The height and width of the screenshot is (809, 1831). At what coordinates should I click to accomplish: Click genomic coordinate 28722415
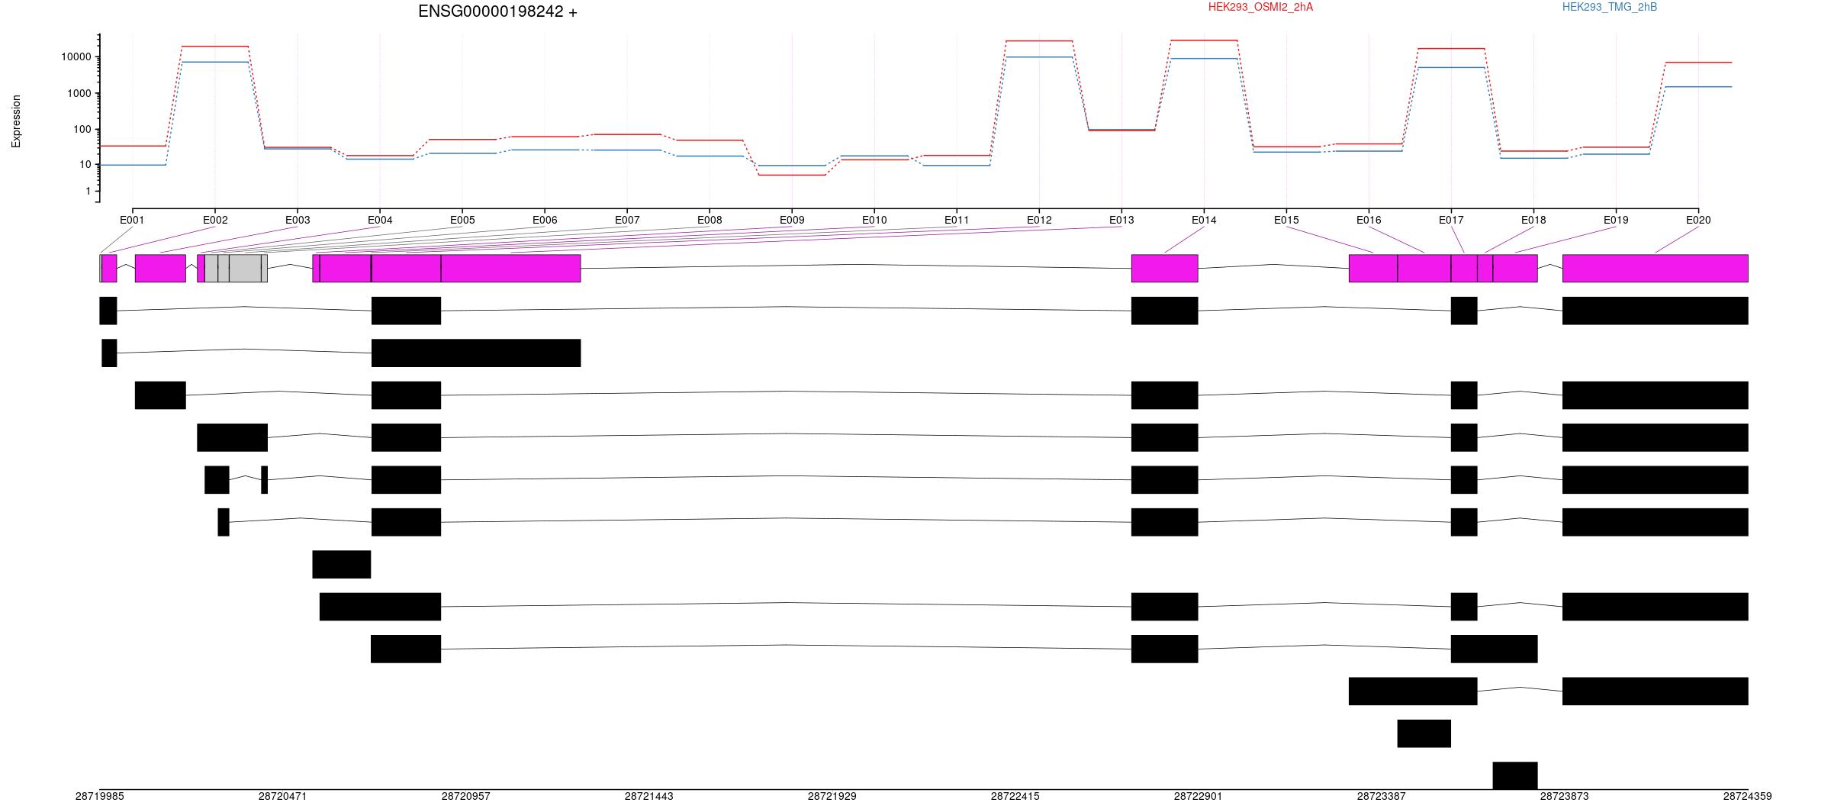coord(1015,796)
